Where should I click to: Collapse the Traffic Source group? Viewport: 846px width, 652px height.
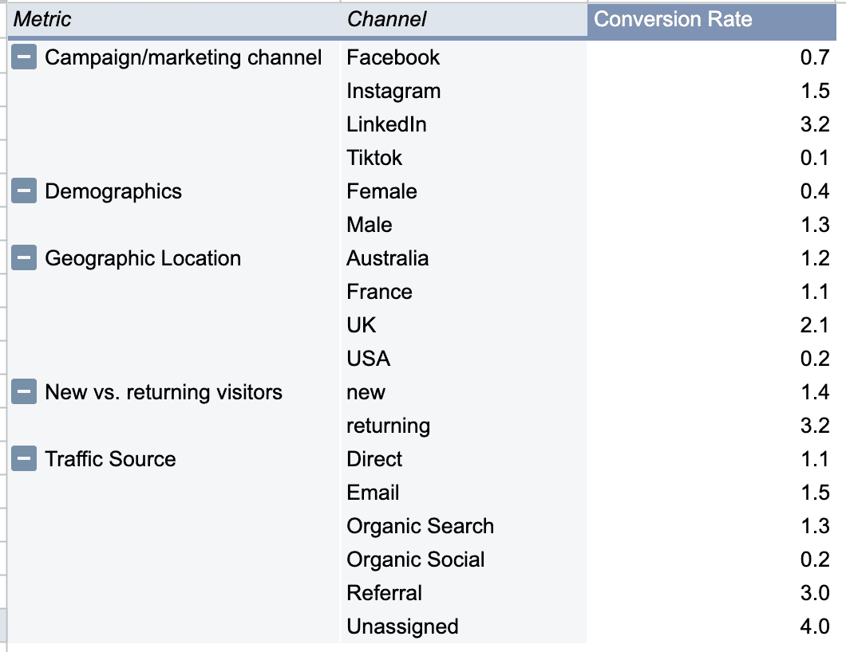pyautogui.click(x=24, y=459)
